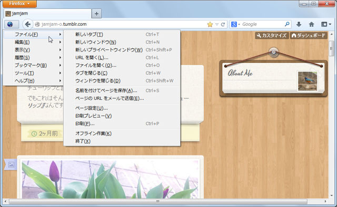
Task: Click the jamjam tab favicon
Action: click(8, 14)
